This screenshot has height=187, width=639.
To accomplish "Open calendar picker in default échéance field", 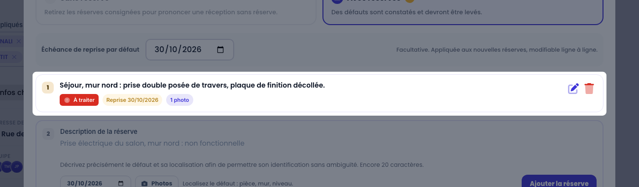I will [220, 50].
